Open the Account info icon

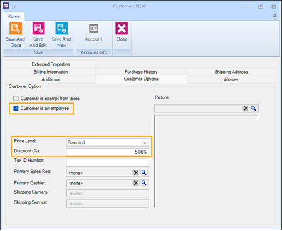click(93, 29)
